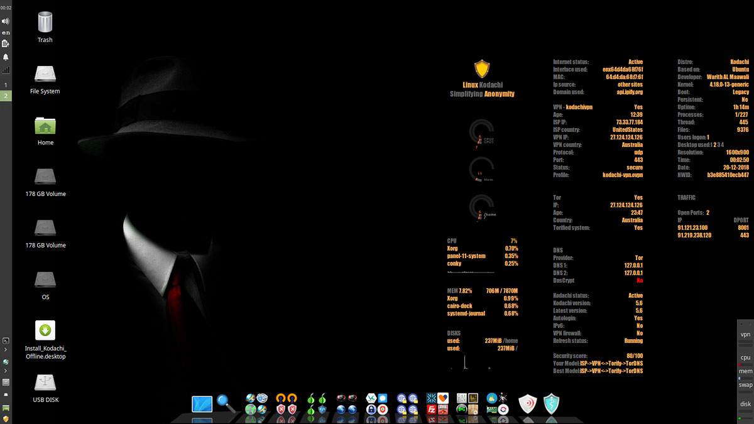
Task: Click the network signal bars icon
Action: (6, 70)
